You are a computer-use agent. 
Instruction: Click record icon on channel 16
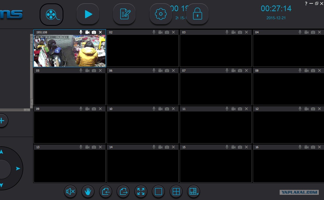pyautogui.click(x=307, y=147)
